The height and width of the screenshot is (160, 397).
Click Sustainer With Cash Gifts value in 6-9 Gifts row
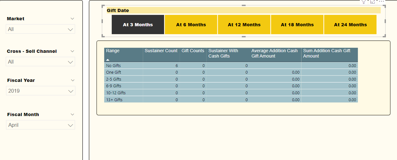(x=246, y=86)
